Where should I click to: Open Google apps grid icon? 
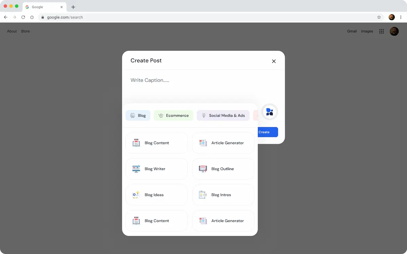tap(382, 31)
